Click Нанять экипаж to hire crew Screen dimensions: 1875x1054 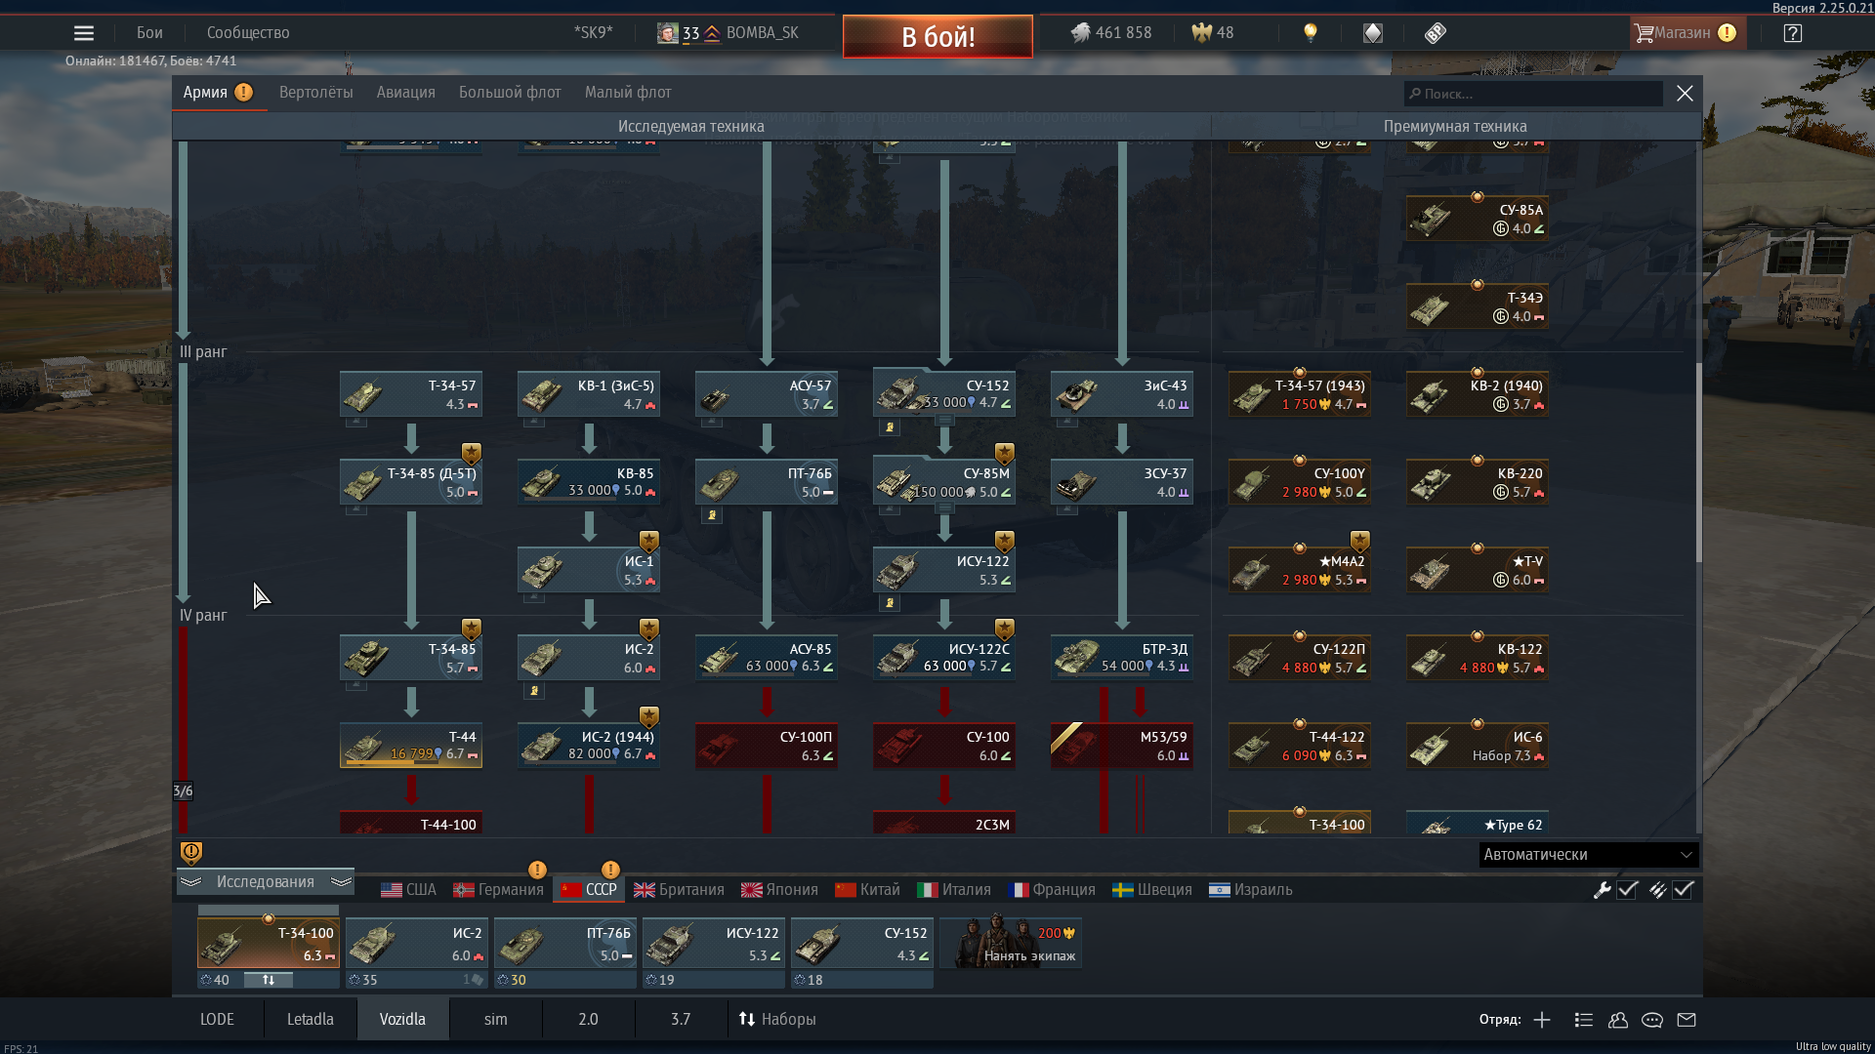[1011, 943]
